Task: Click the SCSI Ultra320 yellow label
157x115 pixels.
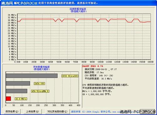Action: coord(70,76)
